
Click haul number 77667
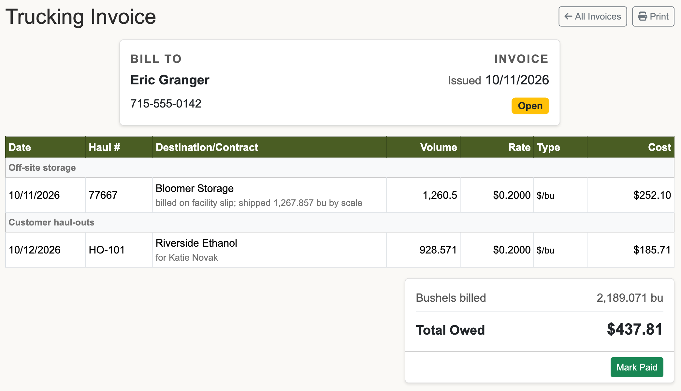(x=103, y=195)
